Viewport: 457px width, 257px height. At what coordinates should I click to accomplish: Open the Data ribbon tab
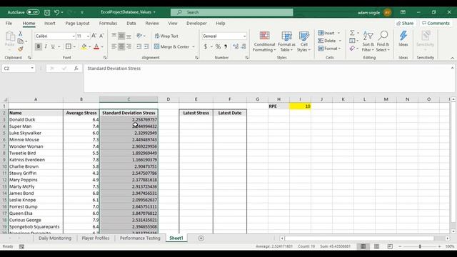[131, 24]
